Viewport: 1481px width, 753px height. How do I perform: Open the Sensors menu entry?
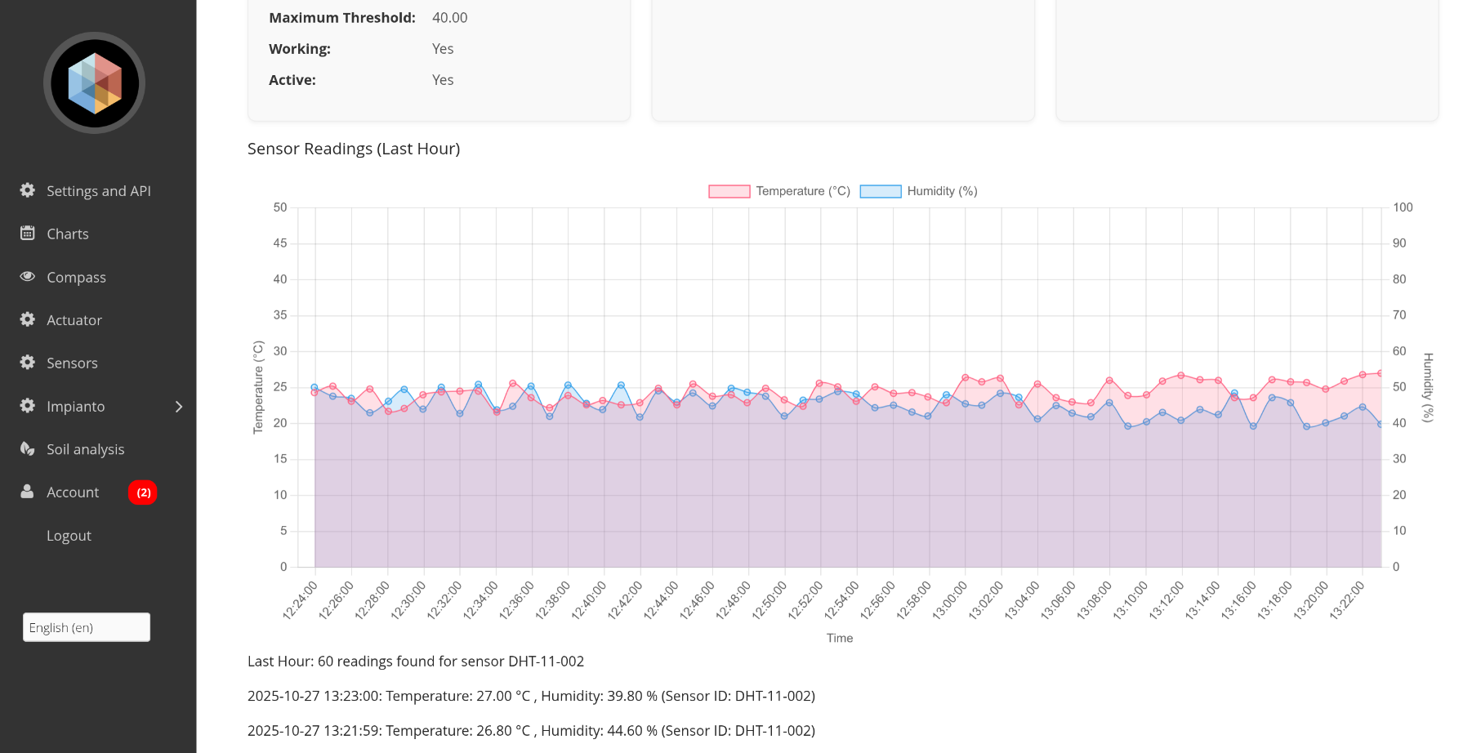pyautogui.click(x=74, y=362)
